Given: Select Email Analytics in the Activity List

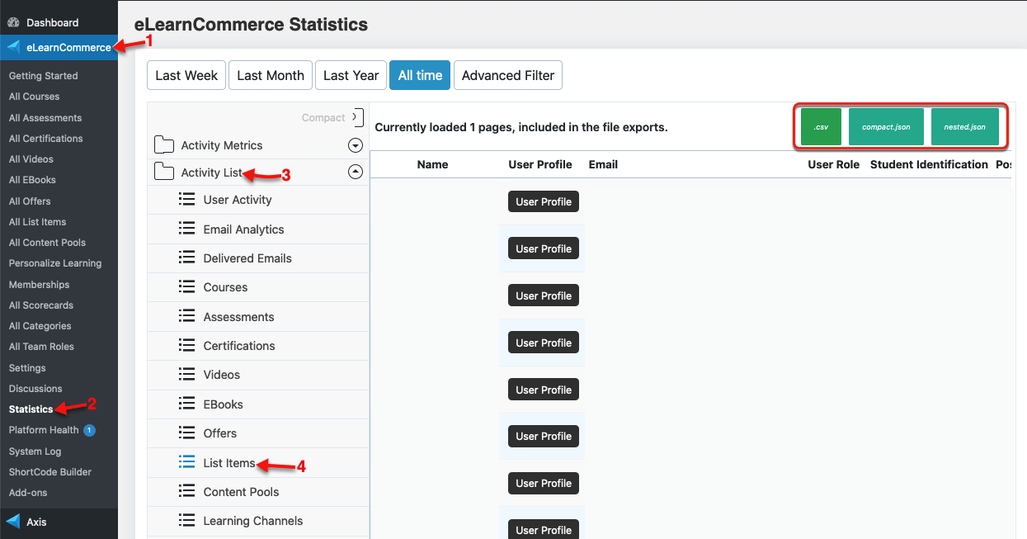Looking at the screenshot, I should [258, 229].
